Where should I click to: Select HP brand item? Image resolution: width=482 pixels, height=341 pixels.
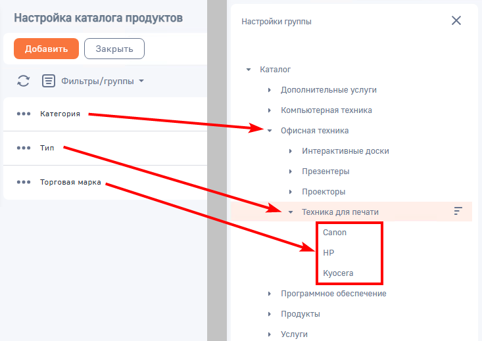tap(329, 253)
